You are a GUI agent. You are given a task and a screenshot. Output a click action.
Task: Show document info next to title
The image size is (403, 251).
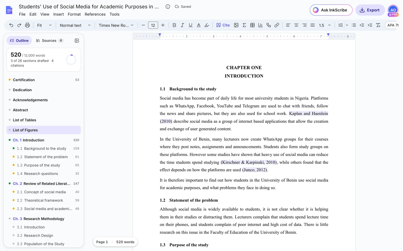[168, 7]
